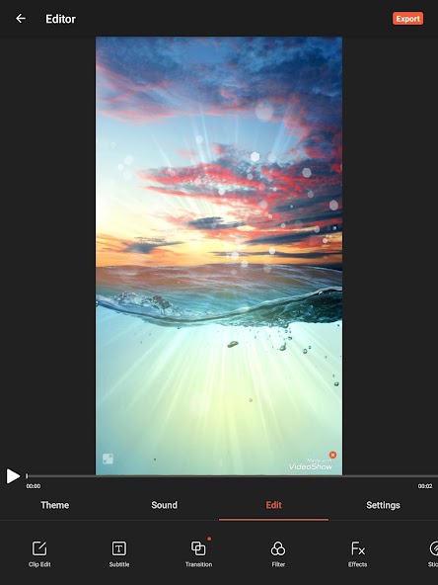438x585 pixels.
Task: Go back using the arrow icon
Action: pos(21,18)
